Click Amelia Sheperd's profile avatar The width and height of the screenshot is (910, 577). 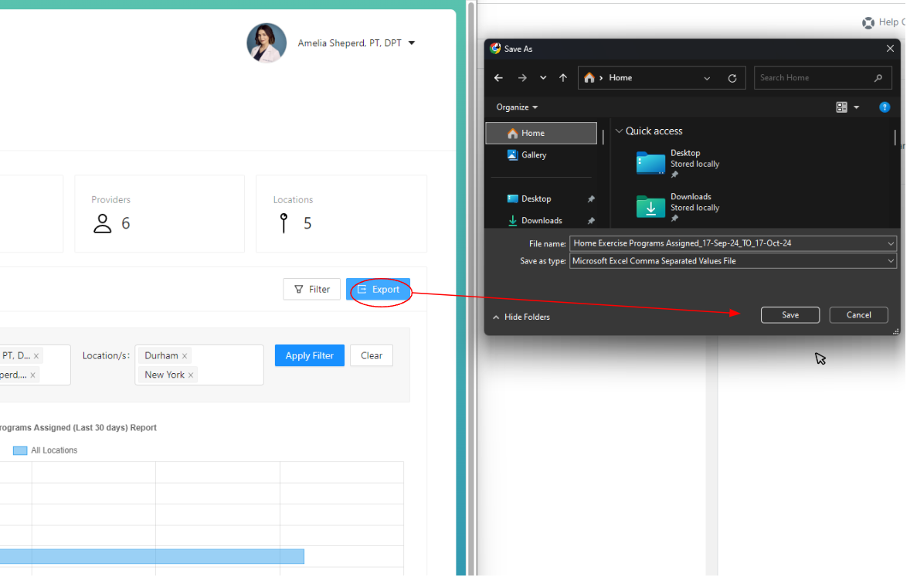click(x=267, y=43)
